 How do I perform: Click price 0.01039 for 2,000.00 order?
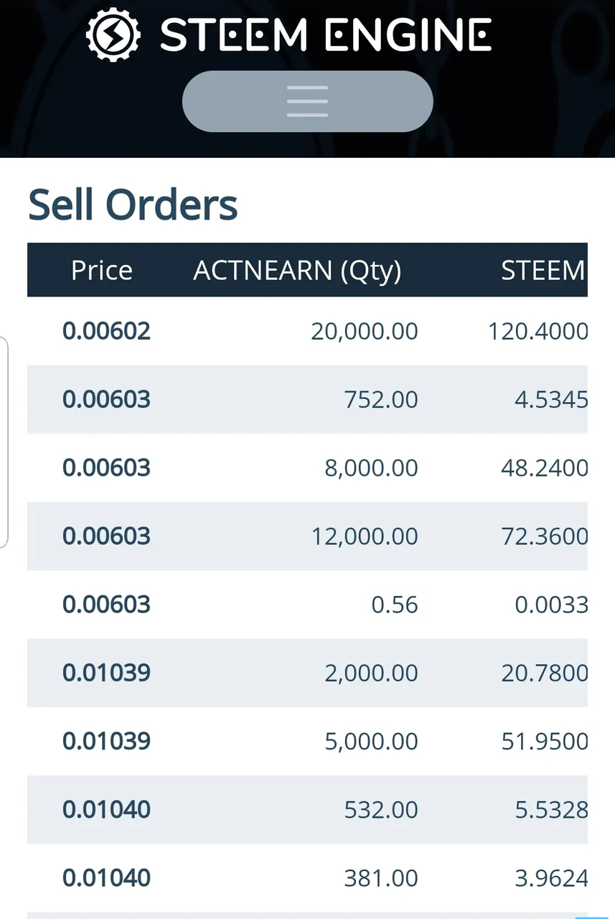(x=106, y=673)
